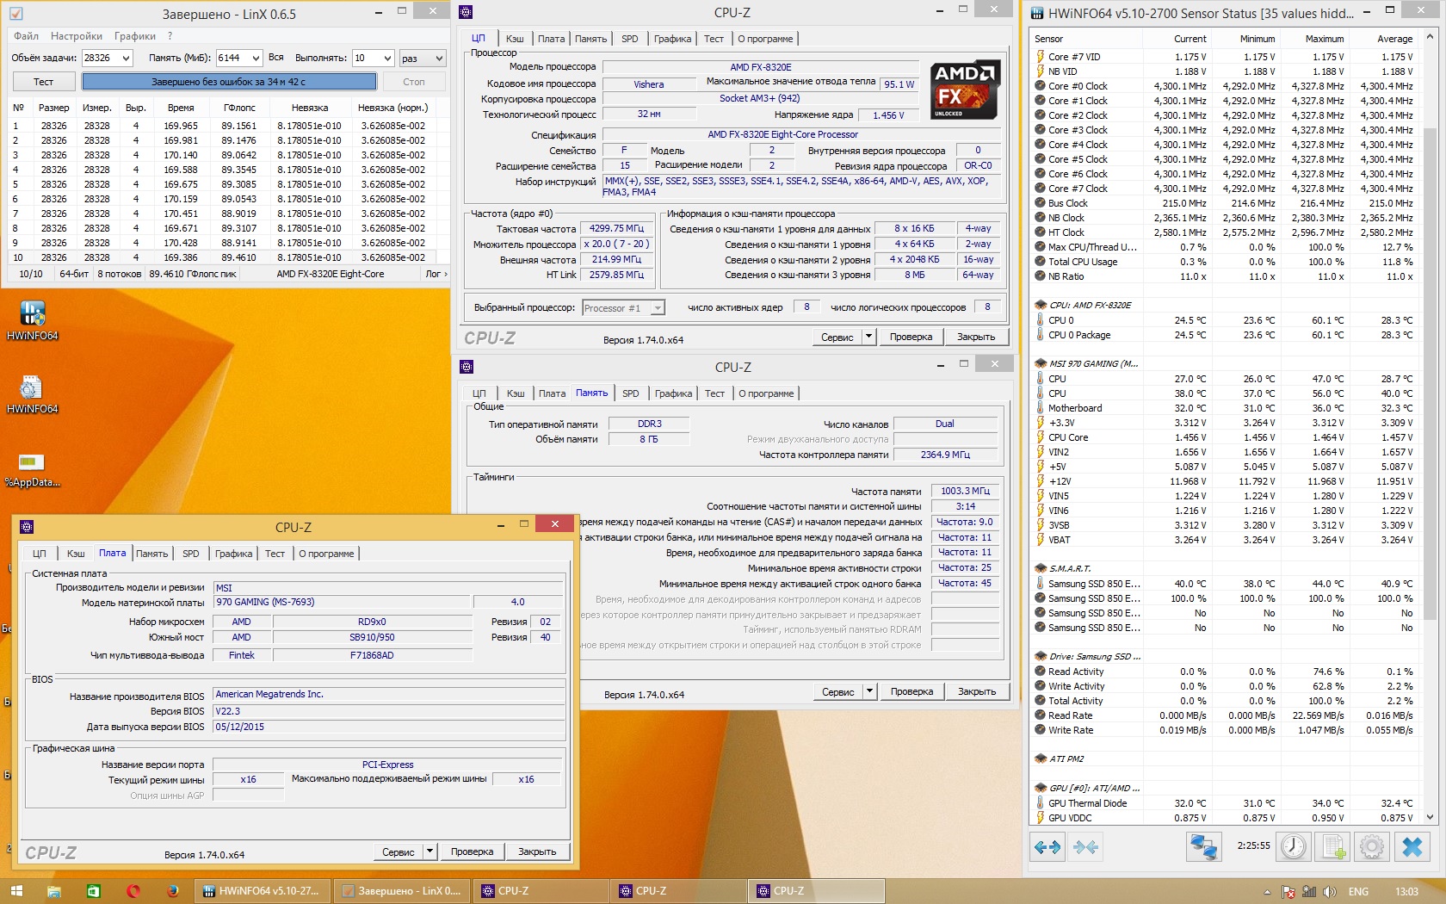Click Проверка in the CPU-Z mainboard window
Image resolution: width=1446 pixels, height=904 pixels.
pyautogui.click(x=473, y=851)
